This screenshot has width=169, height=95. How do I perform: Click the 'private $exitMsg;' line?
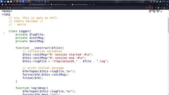(x=30, y=41)
